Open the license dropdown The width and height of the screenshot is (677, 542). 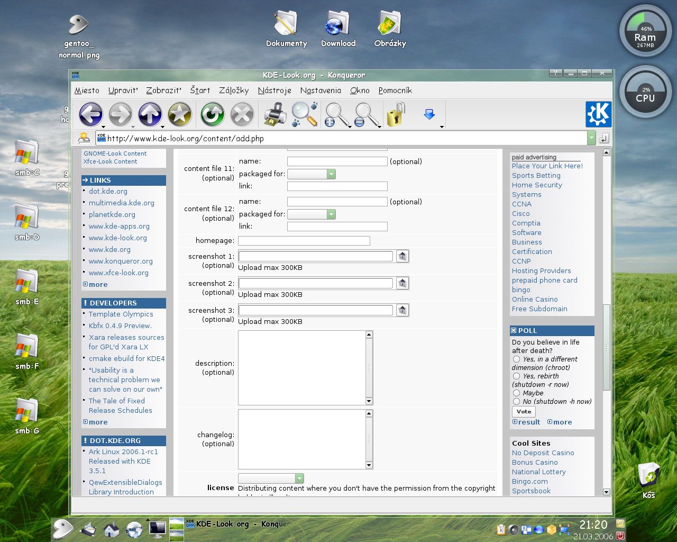(271, 478)
